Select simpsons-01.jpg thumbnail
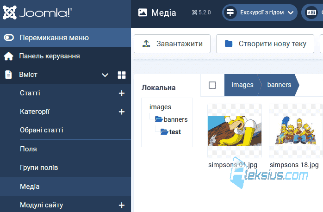Viewport: 323px width, 212px height. [235, 131]
